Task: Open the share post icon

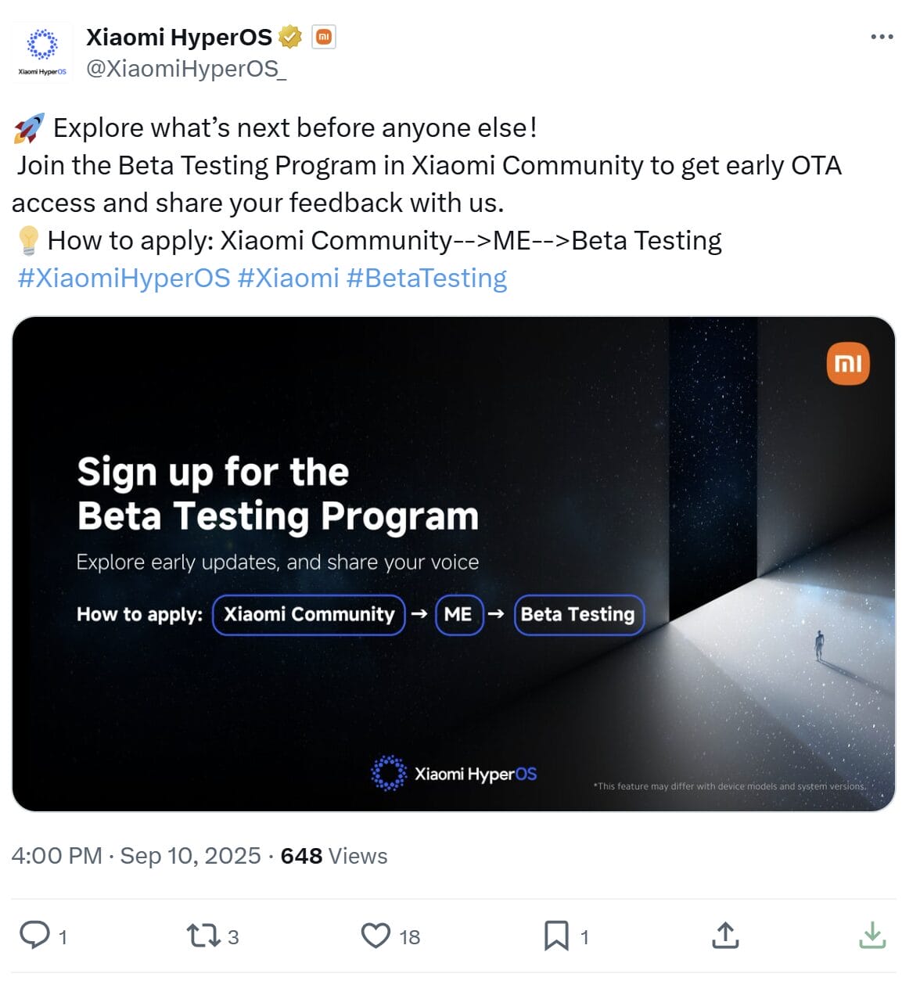Action: click(x=725, y=935)
